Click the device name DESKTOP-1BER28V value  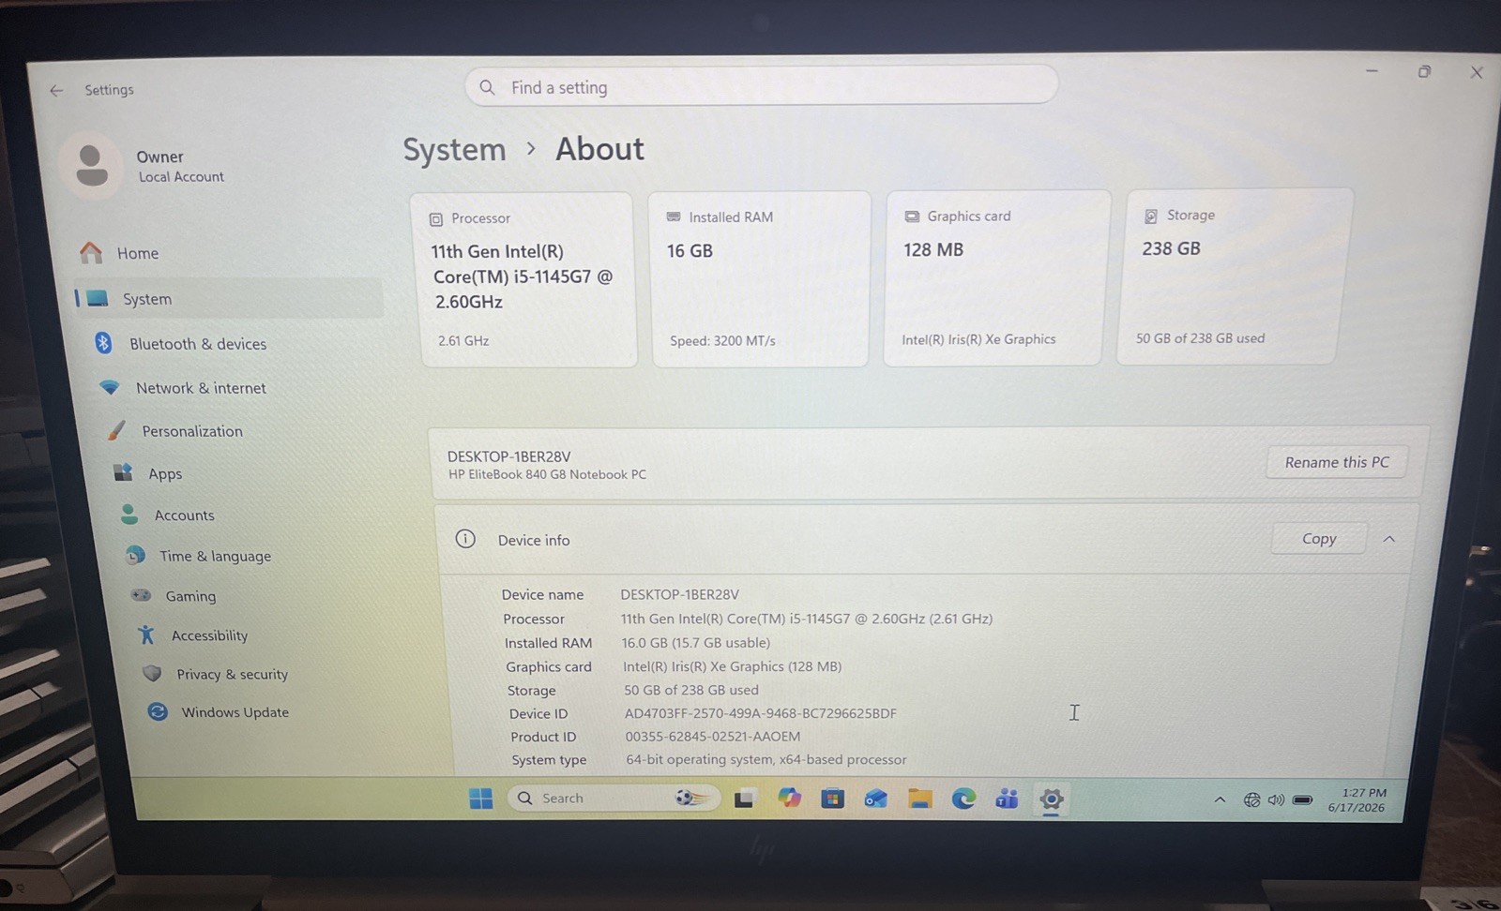679,594
